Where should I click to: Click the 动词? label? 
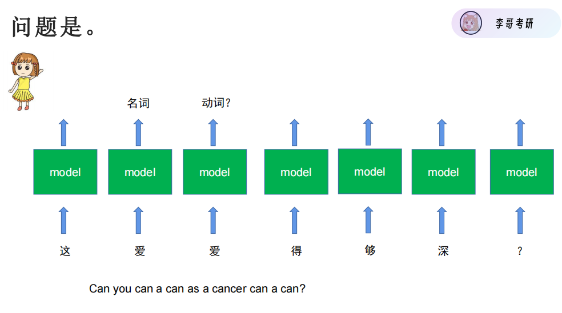coord(216,103)
